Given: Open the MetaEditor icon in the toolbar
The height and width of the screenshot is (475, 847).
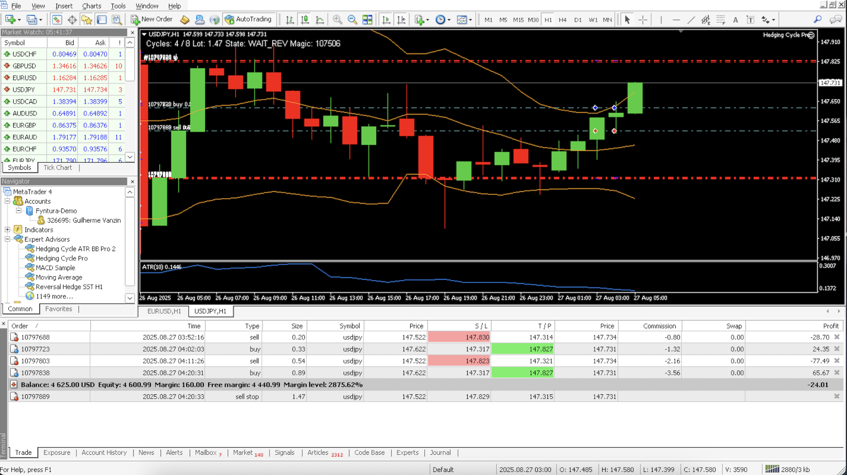Looking at the screenshot, I should tap(185, 19).
